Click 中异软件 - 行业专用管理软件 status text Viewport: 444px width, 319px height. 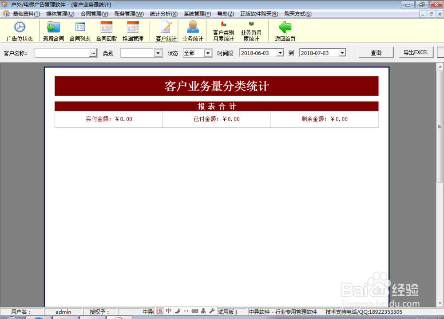pyautogui.click(x=282, y=312)
